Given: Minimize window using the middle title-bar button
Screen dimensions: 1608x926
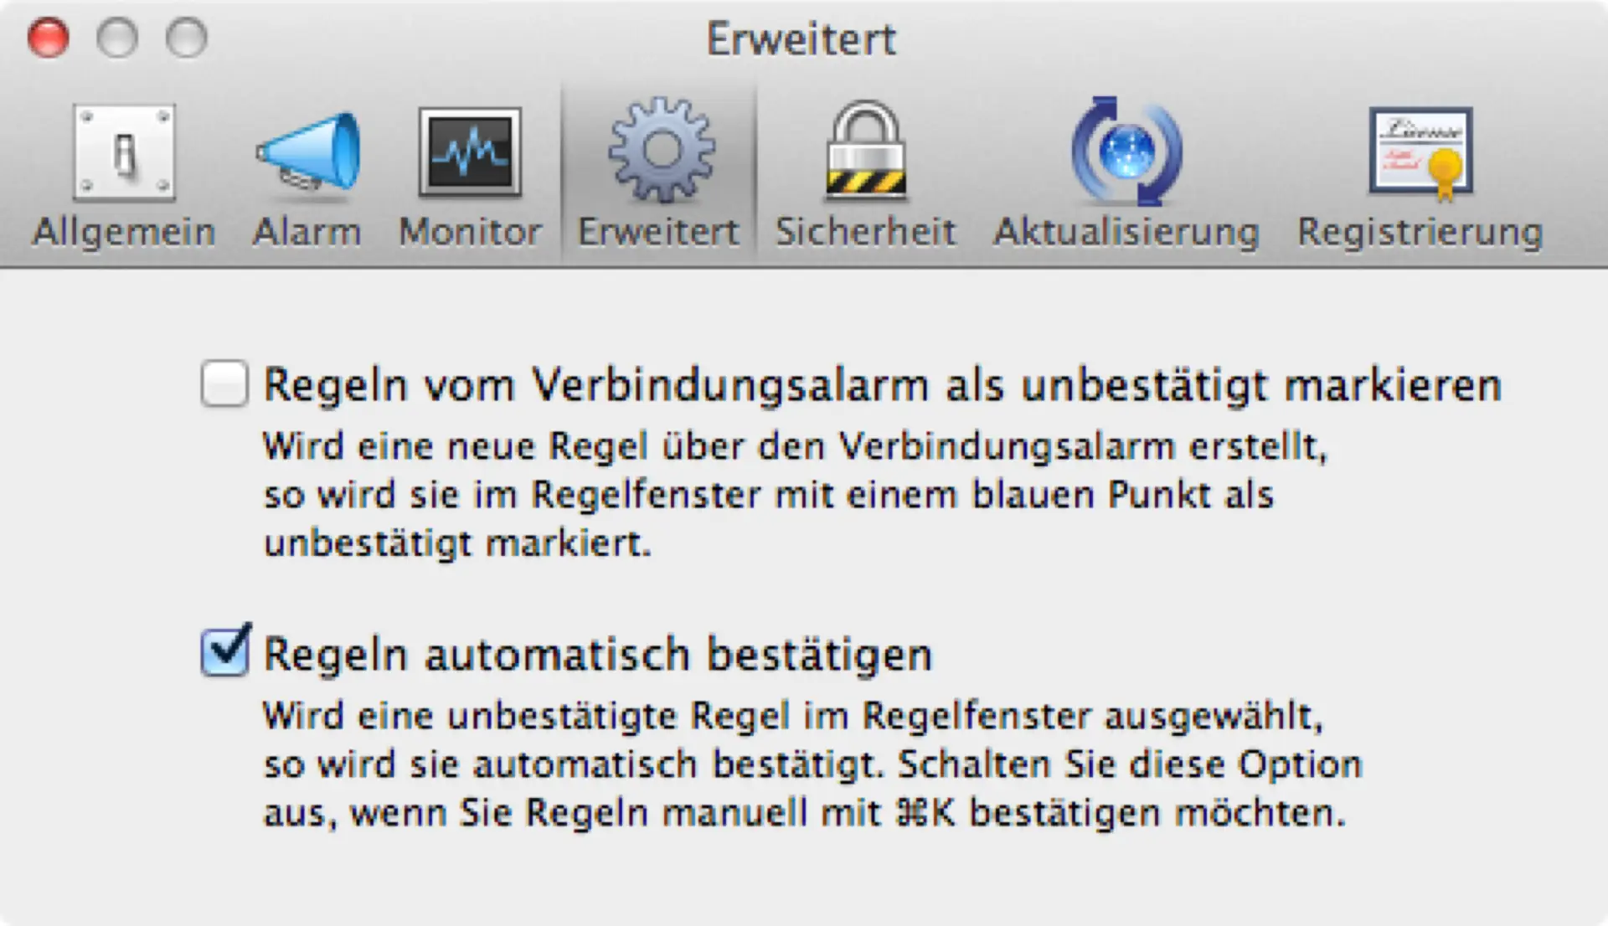Looking at the screenshot, I should pos(116,38).
